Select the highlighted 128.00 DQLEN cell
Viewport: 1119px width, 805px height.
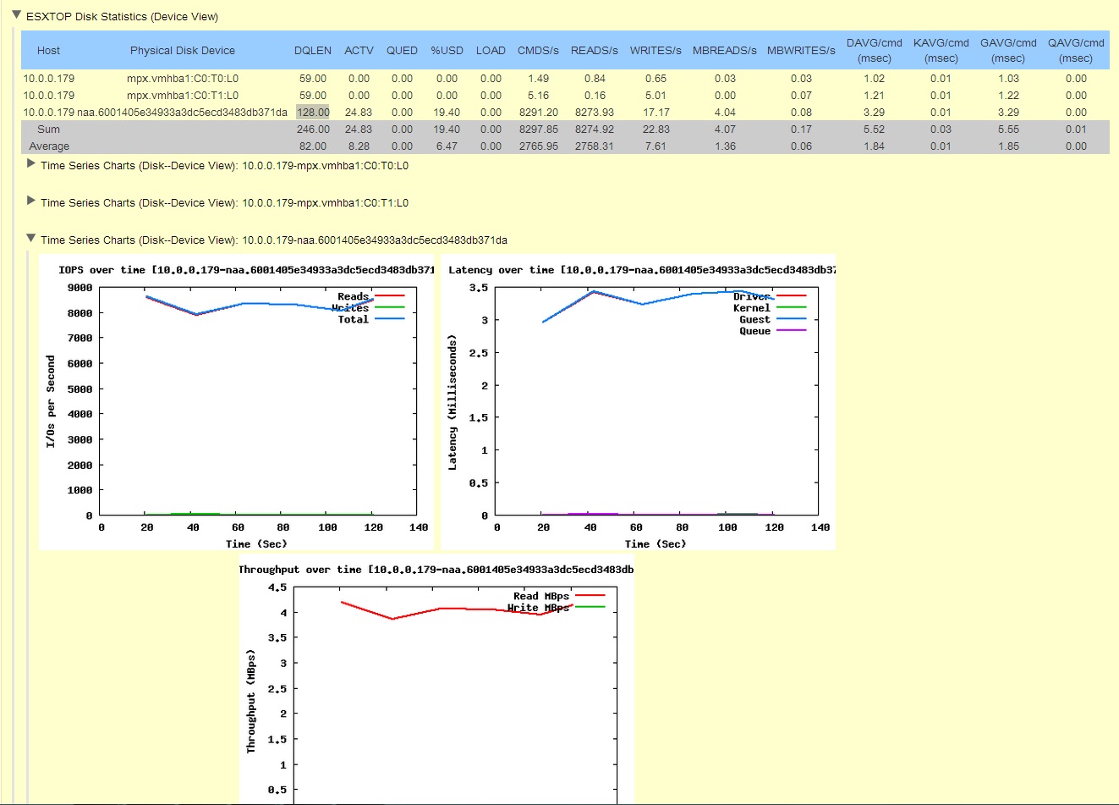[314, 112]
